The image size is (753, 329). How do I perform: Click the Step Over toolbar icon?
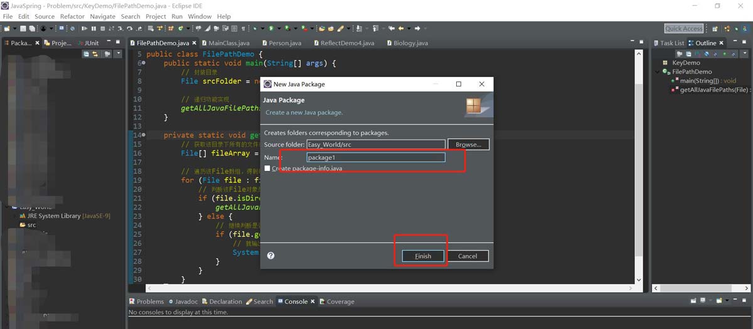[129, 28]
